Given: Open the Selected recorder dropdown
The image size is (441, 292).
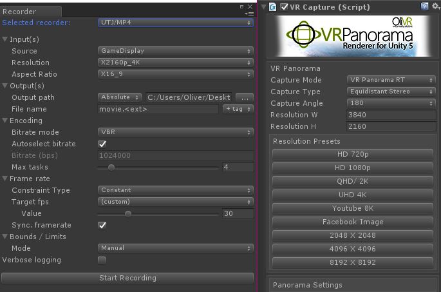Looking at the screenshot, I should pos(176,23).
